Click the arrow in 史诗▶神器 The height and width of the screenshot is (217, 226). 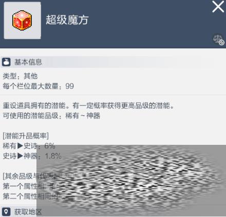pyautogui.click(x=20, y=156)
